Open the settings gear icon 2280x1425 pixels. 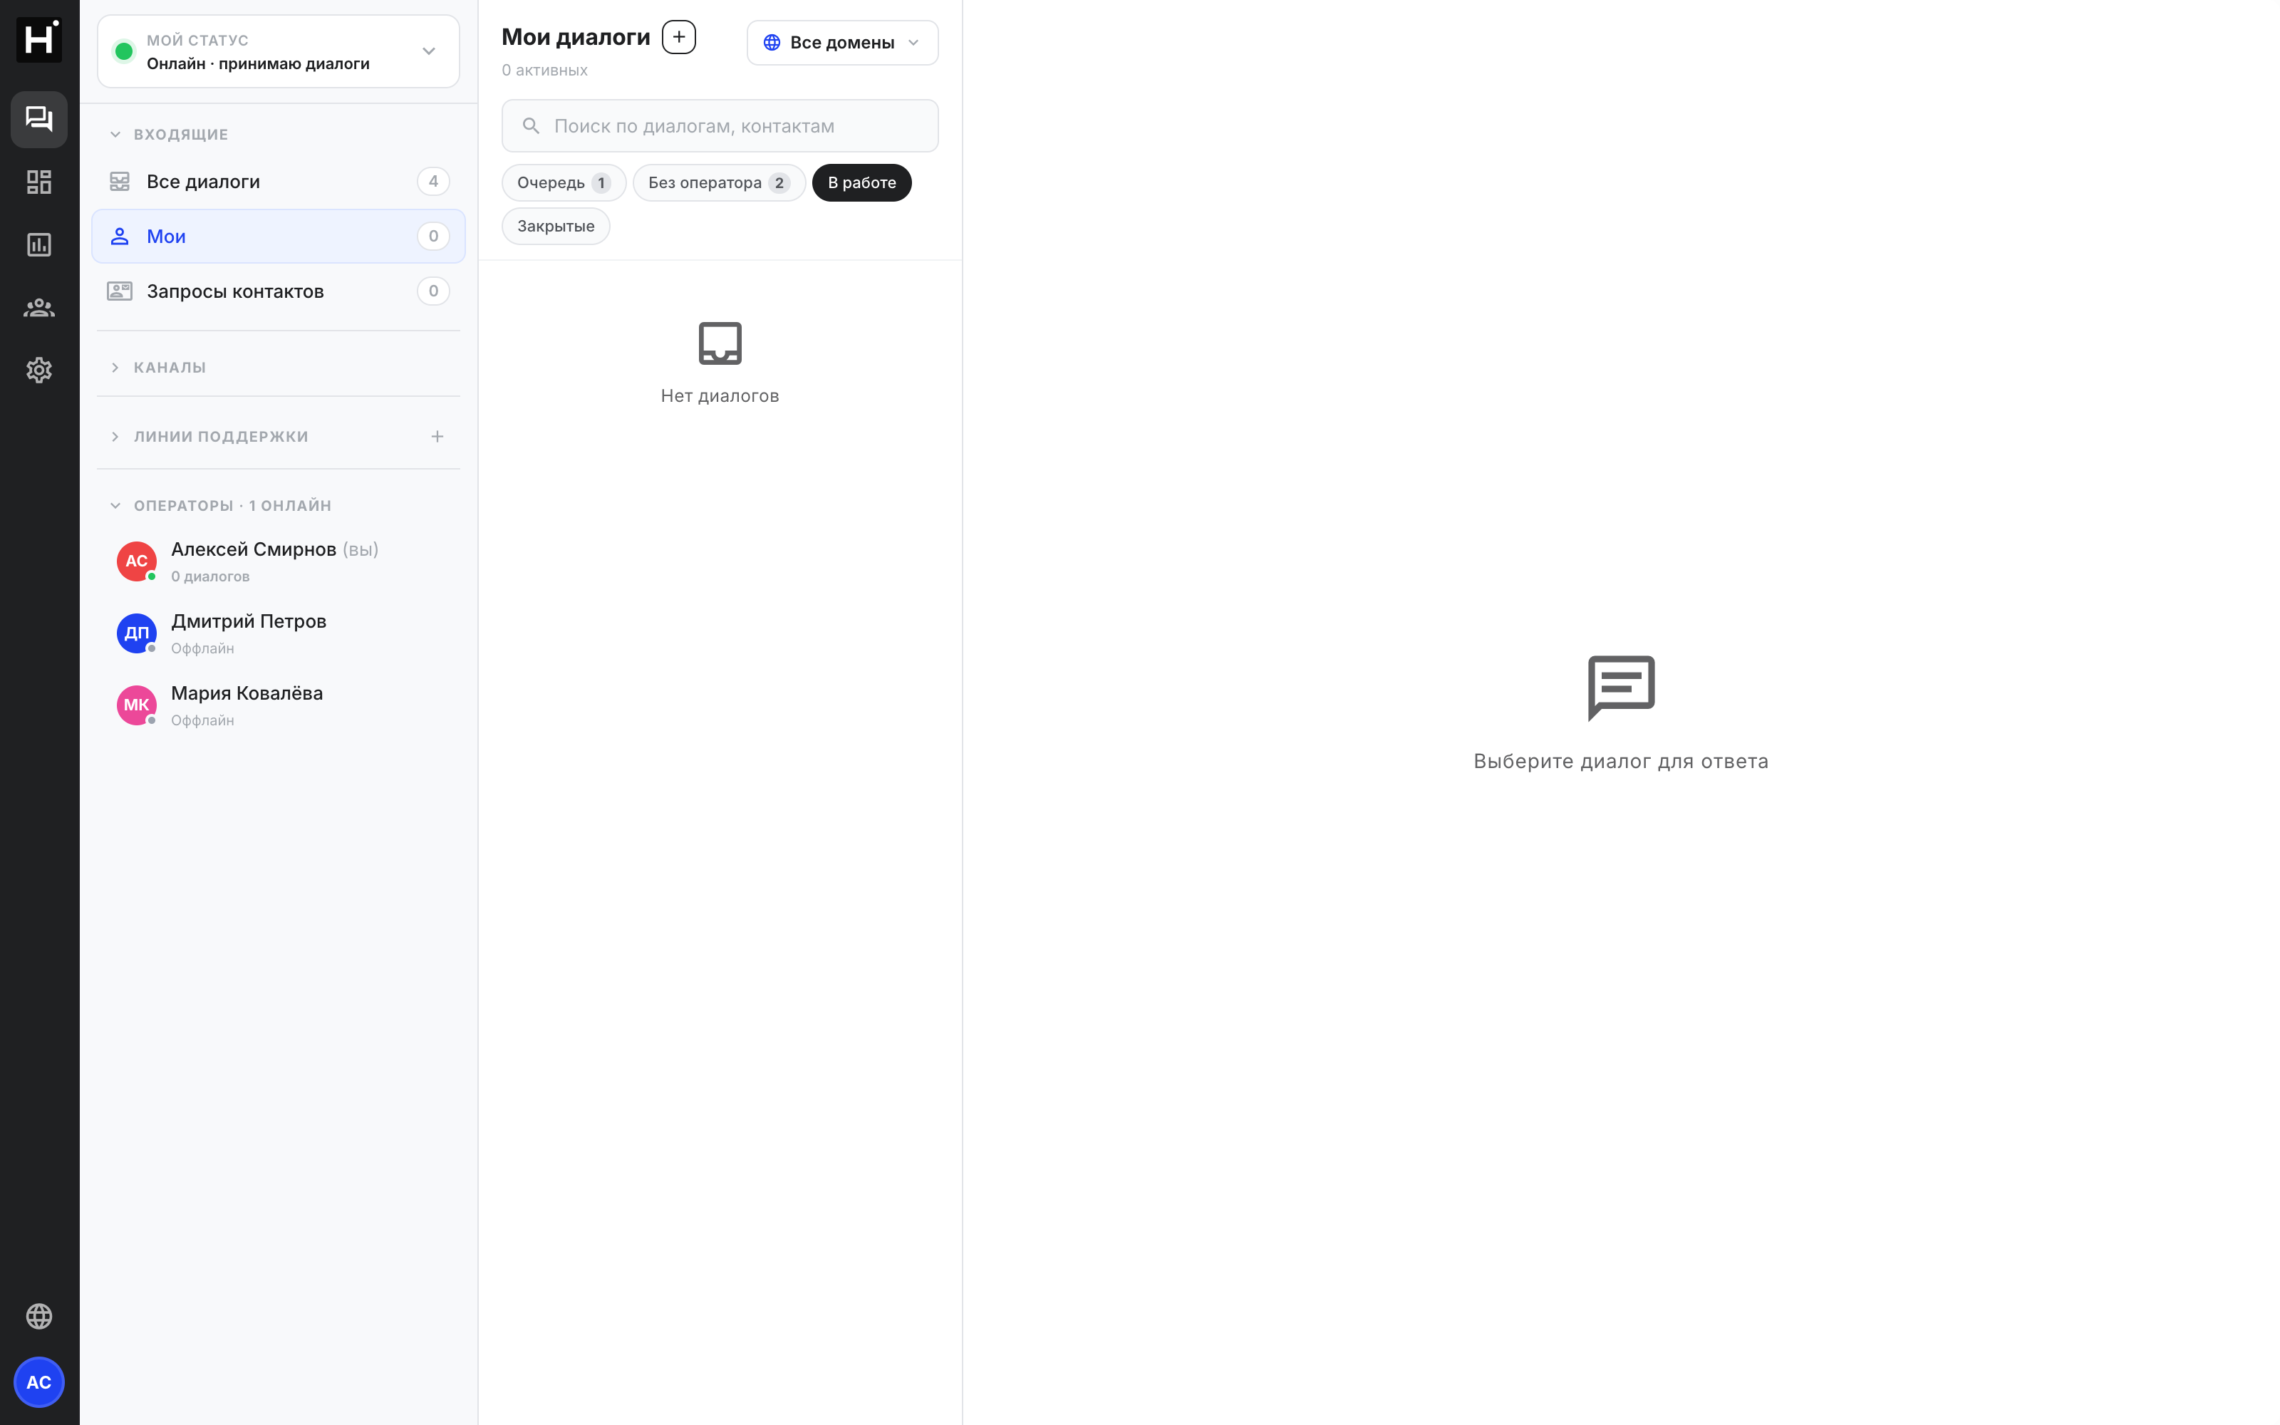click(38, 370)
